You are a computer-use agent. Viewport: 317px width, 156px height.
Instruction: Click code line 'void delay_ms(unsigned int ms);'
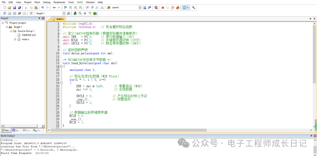click(88, 53)
